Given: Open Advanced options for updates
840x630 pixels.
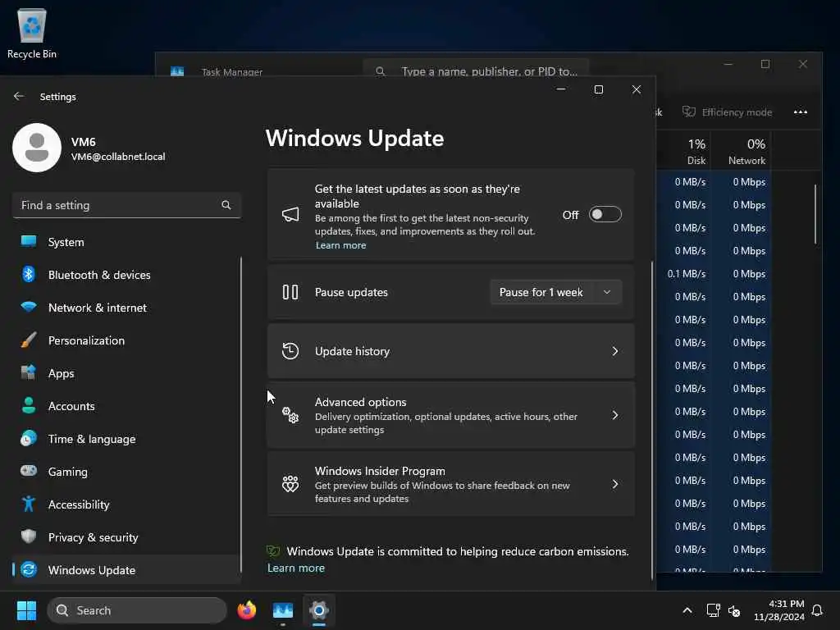Looking at the screenshot, I should (x=451, y=415).
